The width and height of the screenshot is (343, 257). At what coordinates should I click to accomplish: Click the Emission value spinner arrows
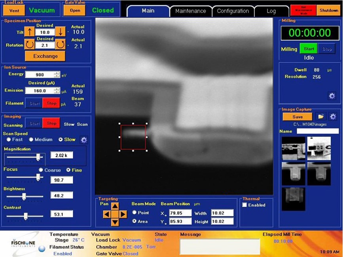pos(57,91)
